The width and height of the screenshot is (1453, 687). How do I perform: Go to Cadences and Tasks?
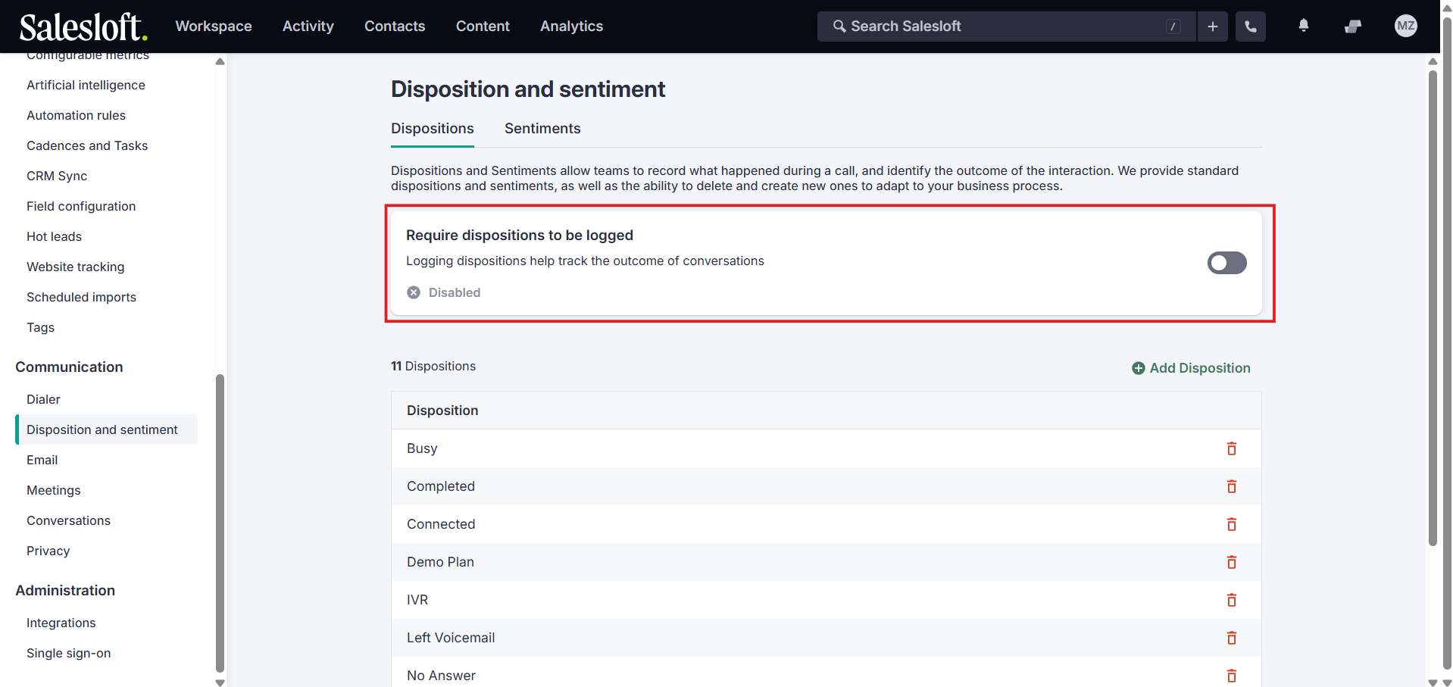pos(87,145)
